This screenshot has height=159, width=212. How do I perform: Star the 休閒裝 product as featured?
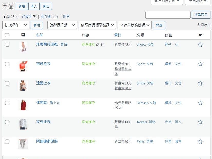(200, 103)
